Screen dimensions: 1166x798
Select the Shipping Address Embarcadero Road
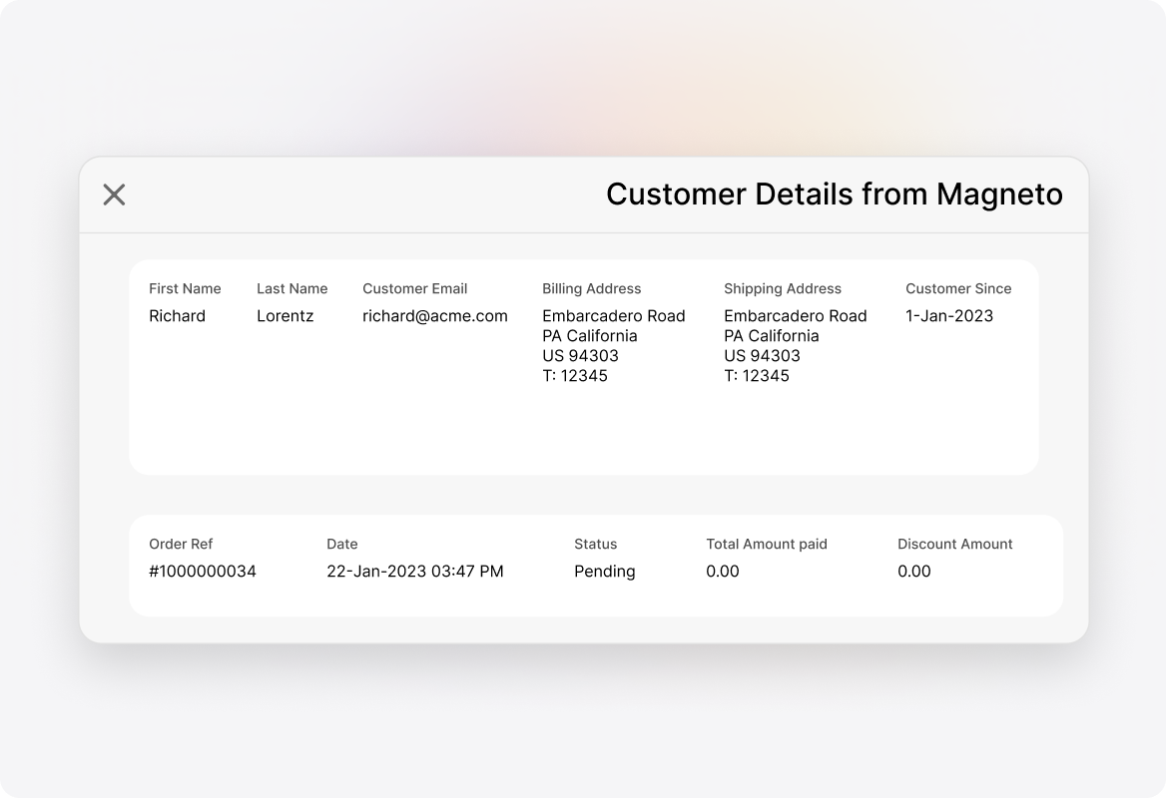pyautogui.click(x=796, y=315)
